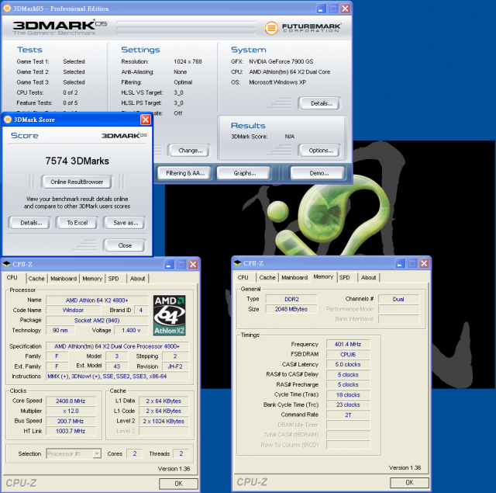Screen dimensions: 496x493
Task: Click GFX text NVIDIA GeForce 7900 GS
Action: (x=281, y=61)
